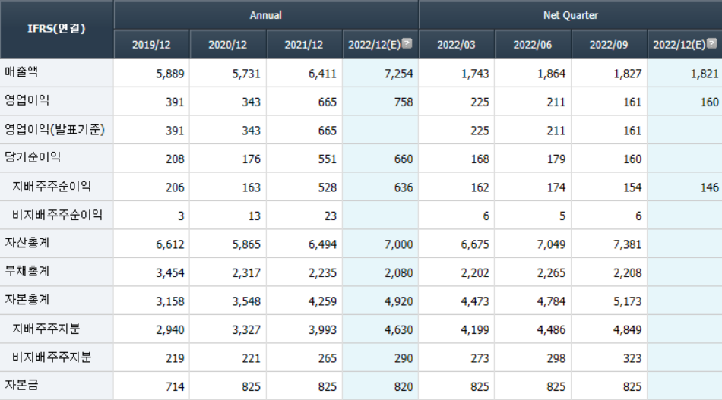Select the Annual column group header
Screen dimensions: 722x400
pos(266,15)
